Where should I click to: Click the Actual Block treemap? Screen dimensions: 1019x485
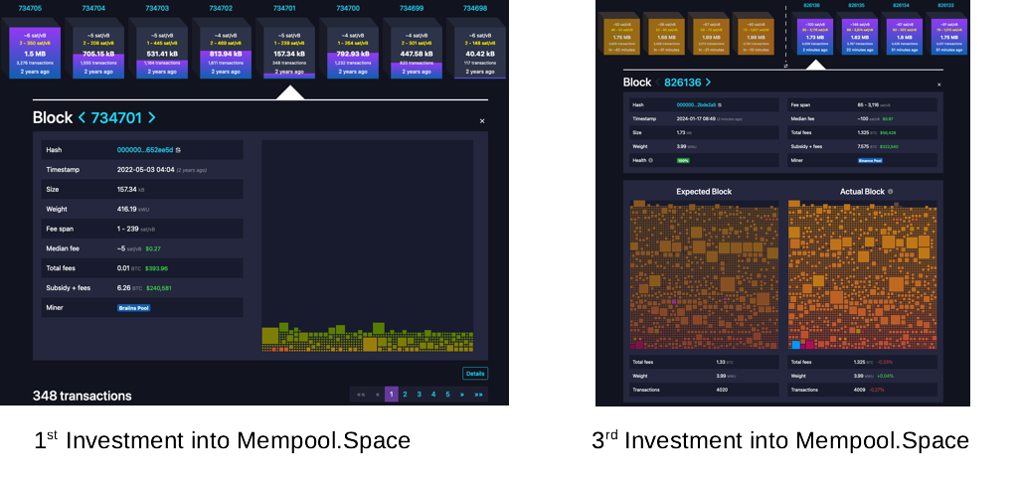pos(862,274)
